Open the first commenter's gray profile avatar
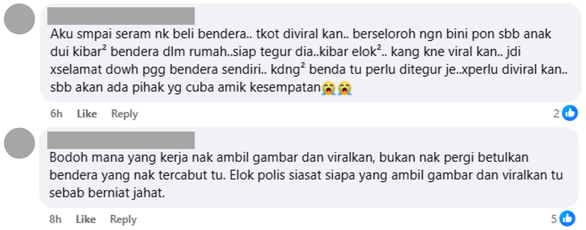 pyautogui.click(x=19, y=19)
